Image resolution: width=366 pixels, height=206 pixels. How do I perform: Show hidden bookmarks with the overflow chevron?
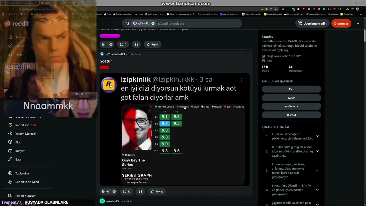[361, 14]
